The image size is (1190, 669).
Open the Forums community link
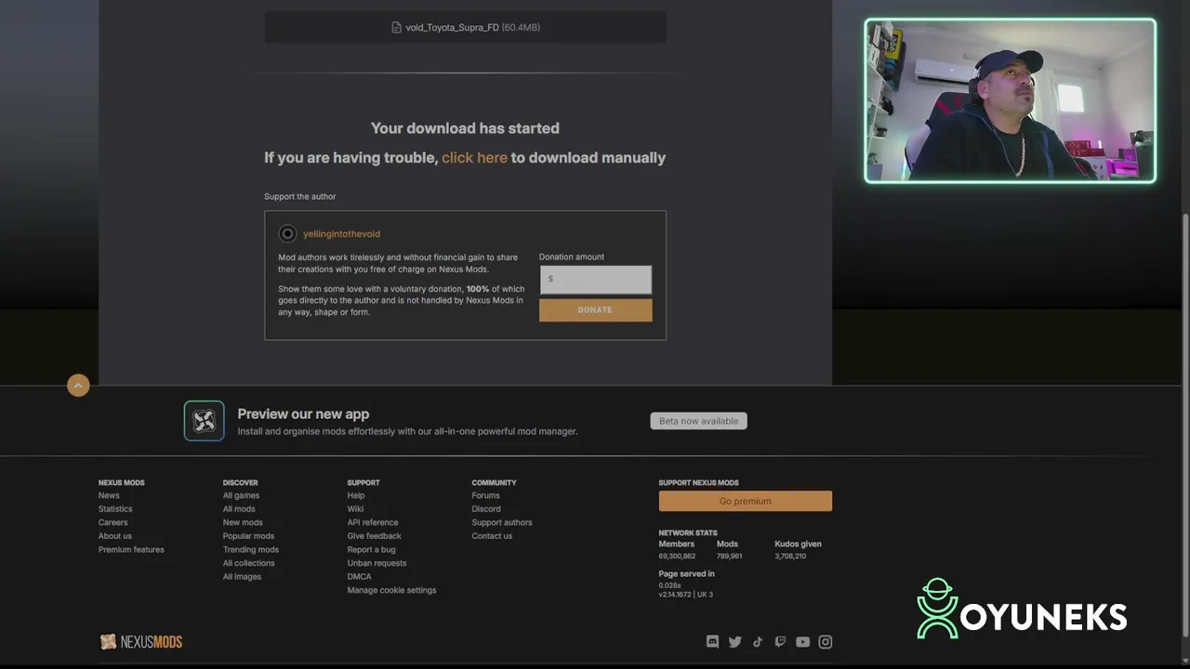pos(485,496)
